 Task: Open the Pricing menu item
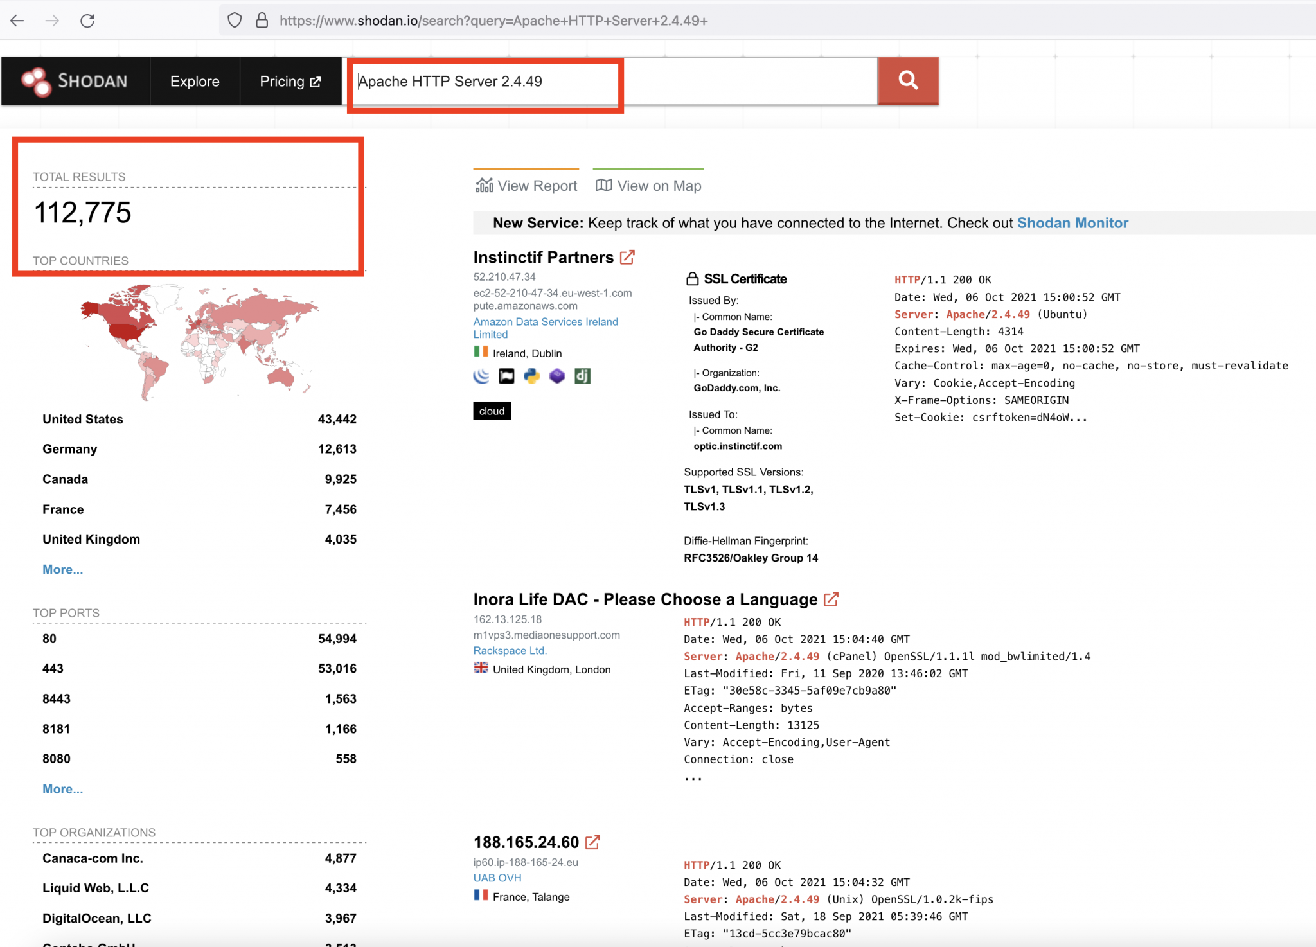pyautogui.click(x=290, y=82)
